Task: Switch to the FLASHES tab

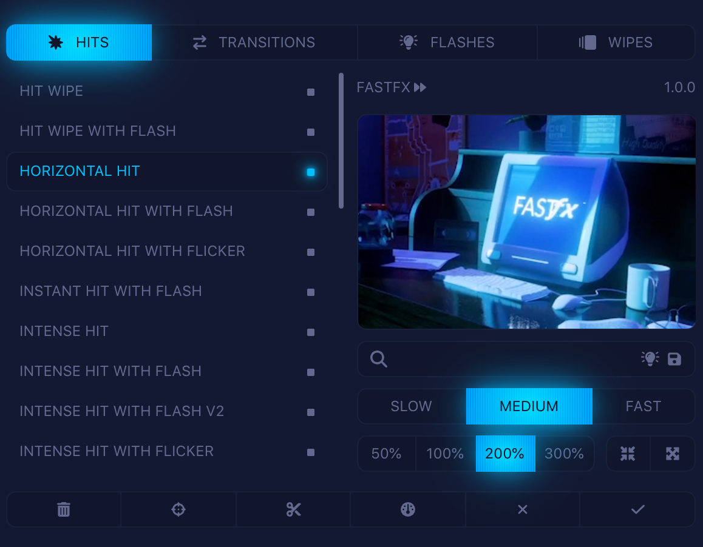Action: (x=447, y=42)
